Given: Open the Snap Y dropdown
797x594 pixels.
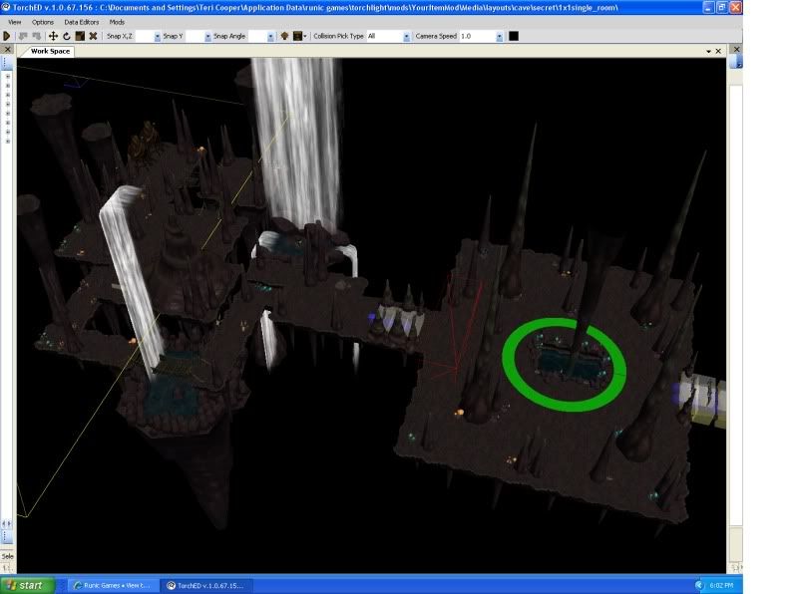Looking at the screenshot, I should (207, 37).
